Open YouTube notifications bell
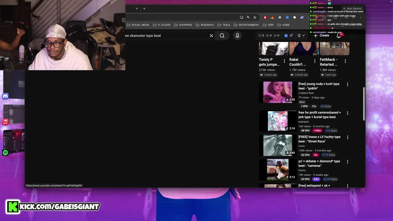The height and width of the screenshot is (221, 393). (339, 36)
